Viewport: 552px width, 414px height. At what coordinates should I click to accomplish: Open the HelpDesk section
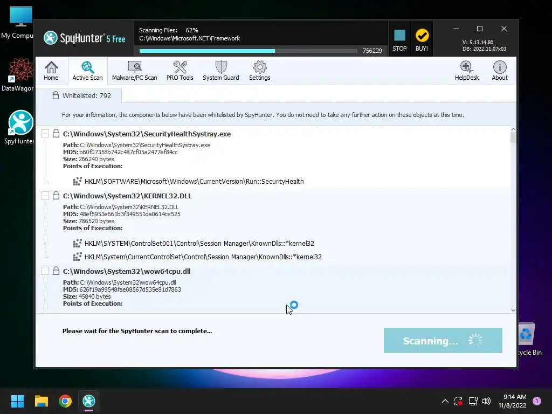(467, 71)
